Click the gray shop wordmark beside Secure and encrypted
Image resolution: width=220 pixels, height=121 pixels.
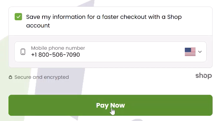coord(204,76)
